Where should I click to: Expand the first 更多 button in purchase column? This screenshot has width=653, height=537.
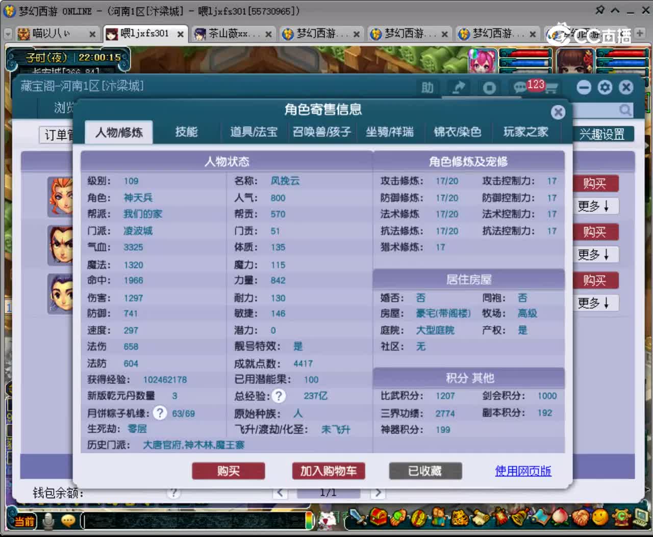[x=596, y=206]
